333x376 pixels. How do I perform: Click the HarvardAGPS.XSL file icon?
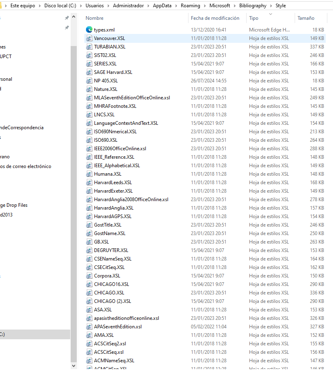(89, 216)
